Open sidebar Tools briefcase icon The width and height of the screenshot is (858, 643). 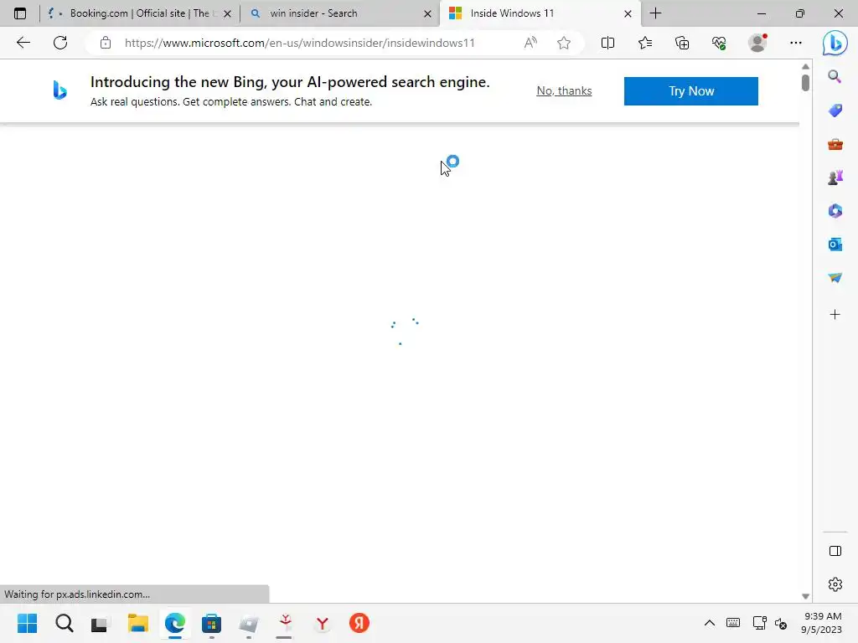pos(835,144)
